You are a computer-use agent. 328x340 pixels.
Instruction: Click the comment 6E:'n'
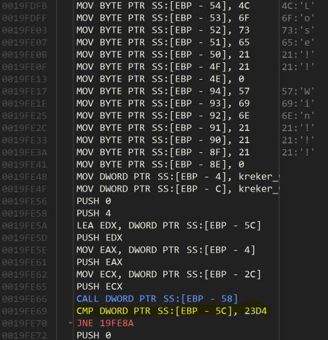pos(298,116)
